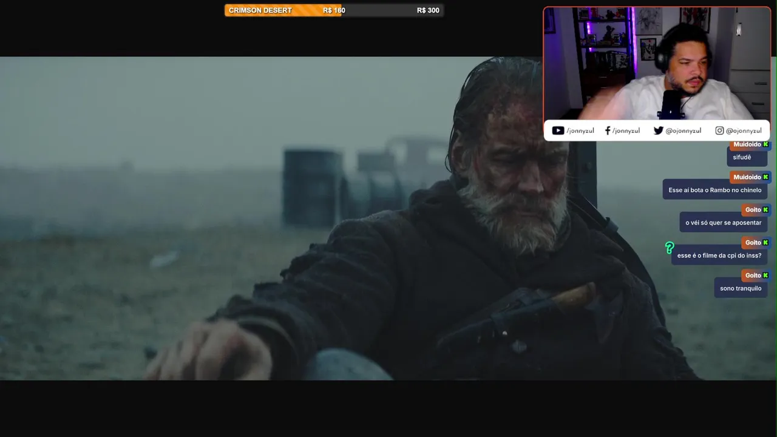Click username Muidoido above the 'sifudê' message
Image resolution: width=777 pixels, height=437 pixels.
coord(747,144)
